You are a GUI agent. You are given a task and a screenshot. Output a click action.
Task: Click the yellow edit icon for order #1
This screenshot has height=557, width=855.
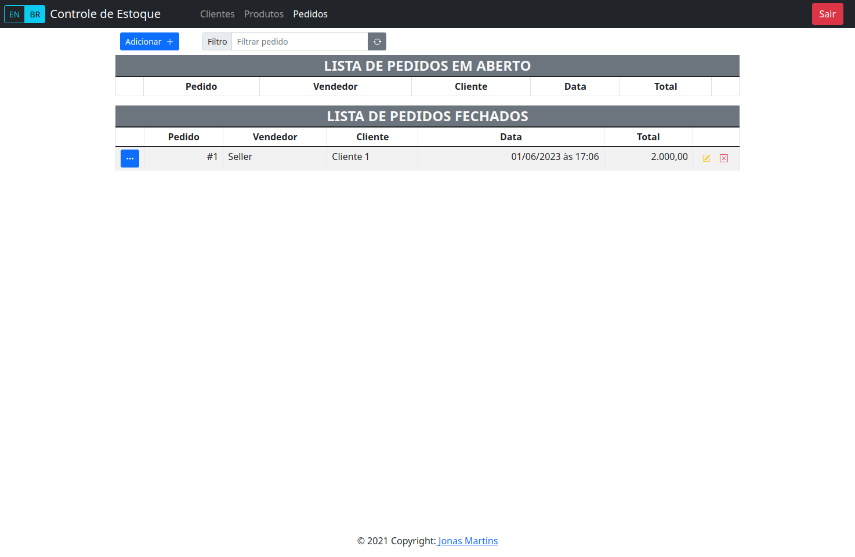point(707,158)
